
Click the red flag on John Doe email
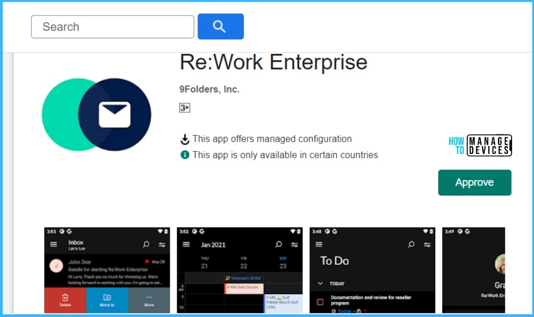(147, 262)
